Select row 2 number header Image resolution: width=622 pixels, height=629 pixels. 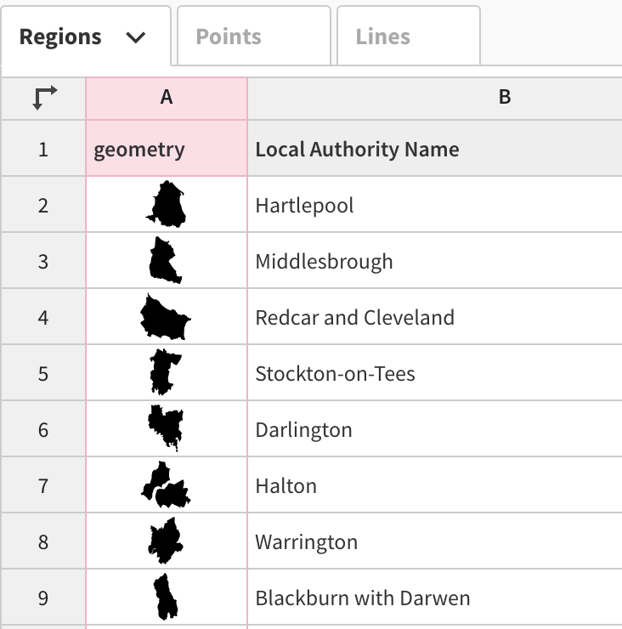[x=43, y=205]
